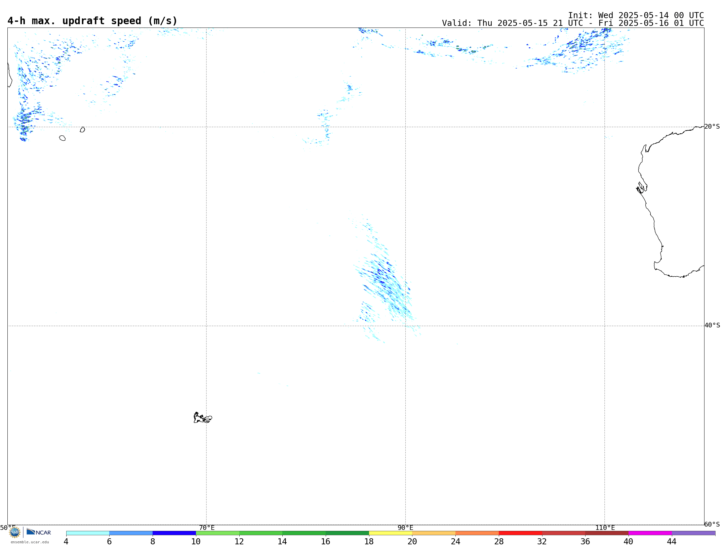Click the colorbar tick label 24

(x=455, y=542)
